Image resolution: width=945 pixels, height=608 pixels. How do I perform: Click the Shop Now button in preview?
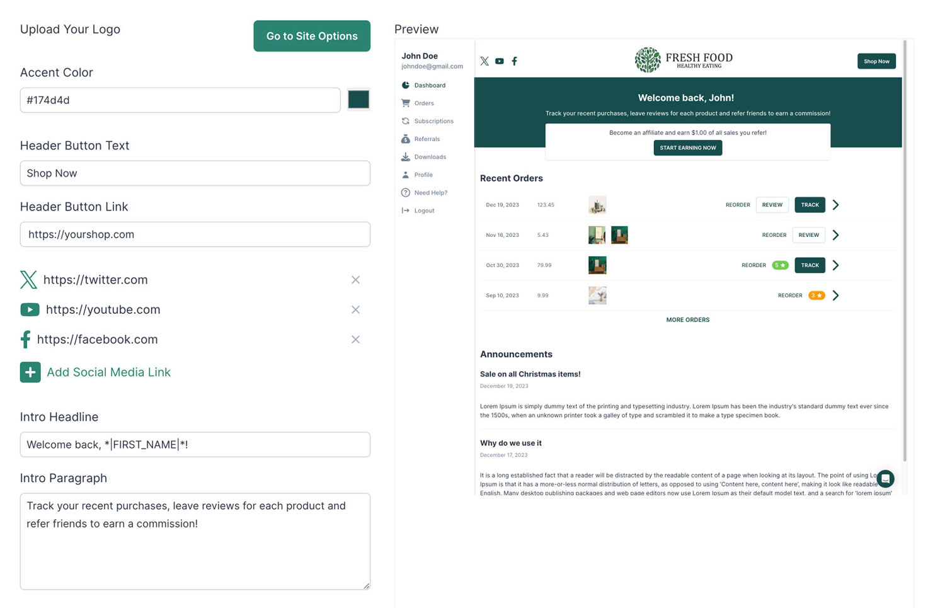click(876, 61)
